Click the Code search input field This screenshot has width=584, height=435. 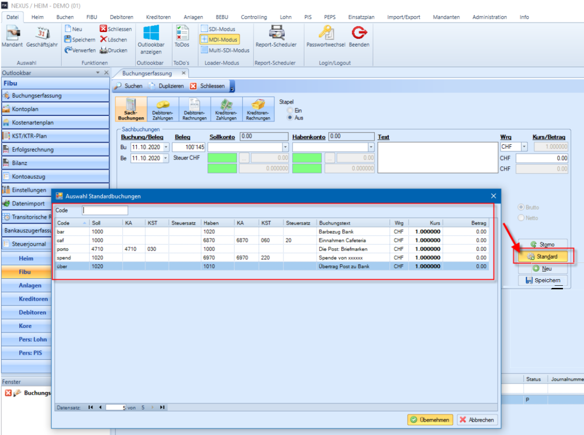tap(105, 210)
